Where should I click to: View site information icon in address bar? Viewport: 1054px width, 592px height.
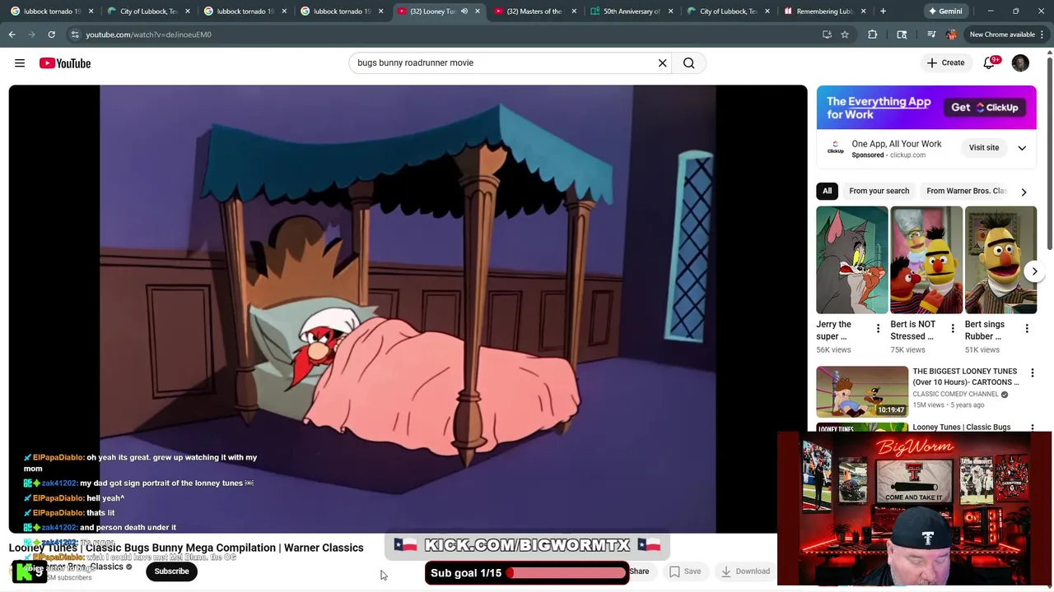(x=75, y=35)
